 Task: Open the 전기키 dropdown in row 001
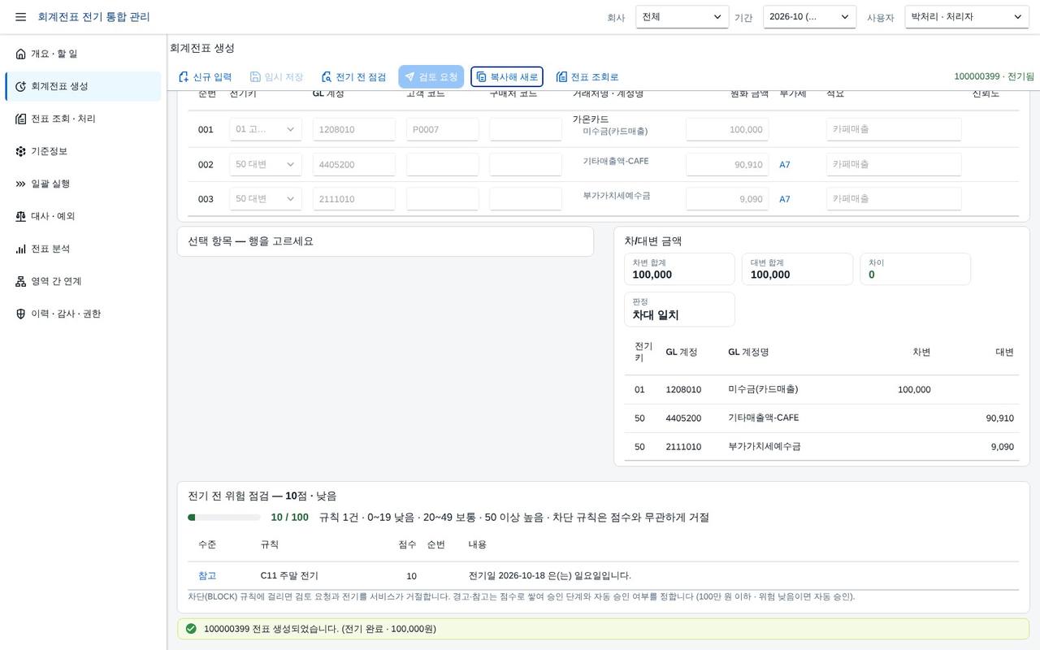pos(266,129)
